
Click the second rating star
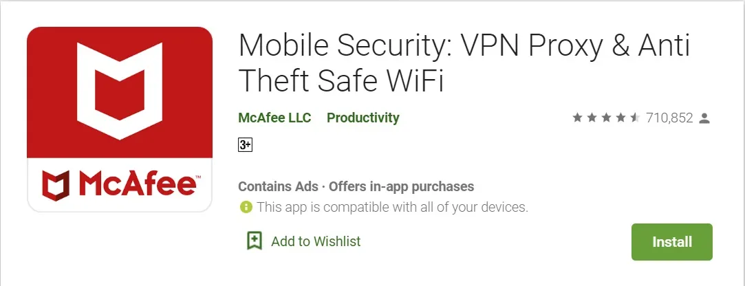pyautogui.click(x=592, y=118)
